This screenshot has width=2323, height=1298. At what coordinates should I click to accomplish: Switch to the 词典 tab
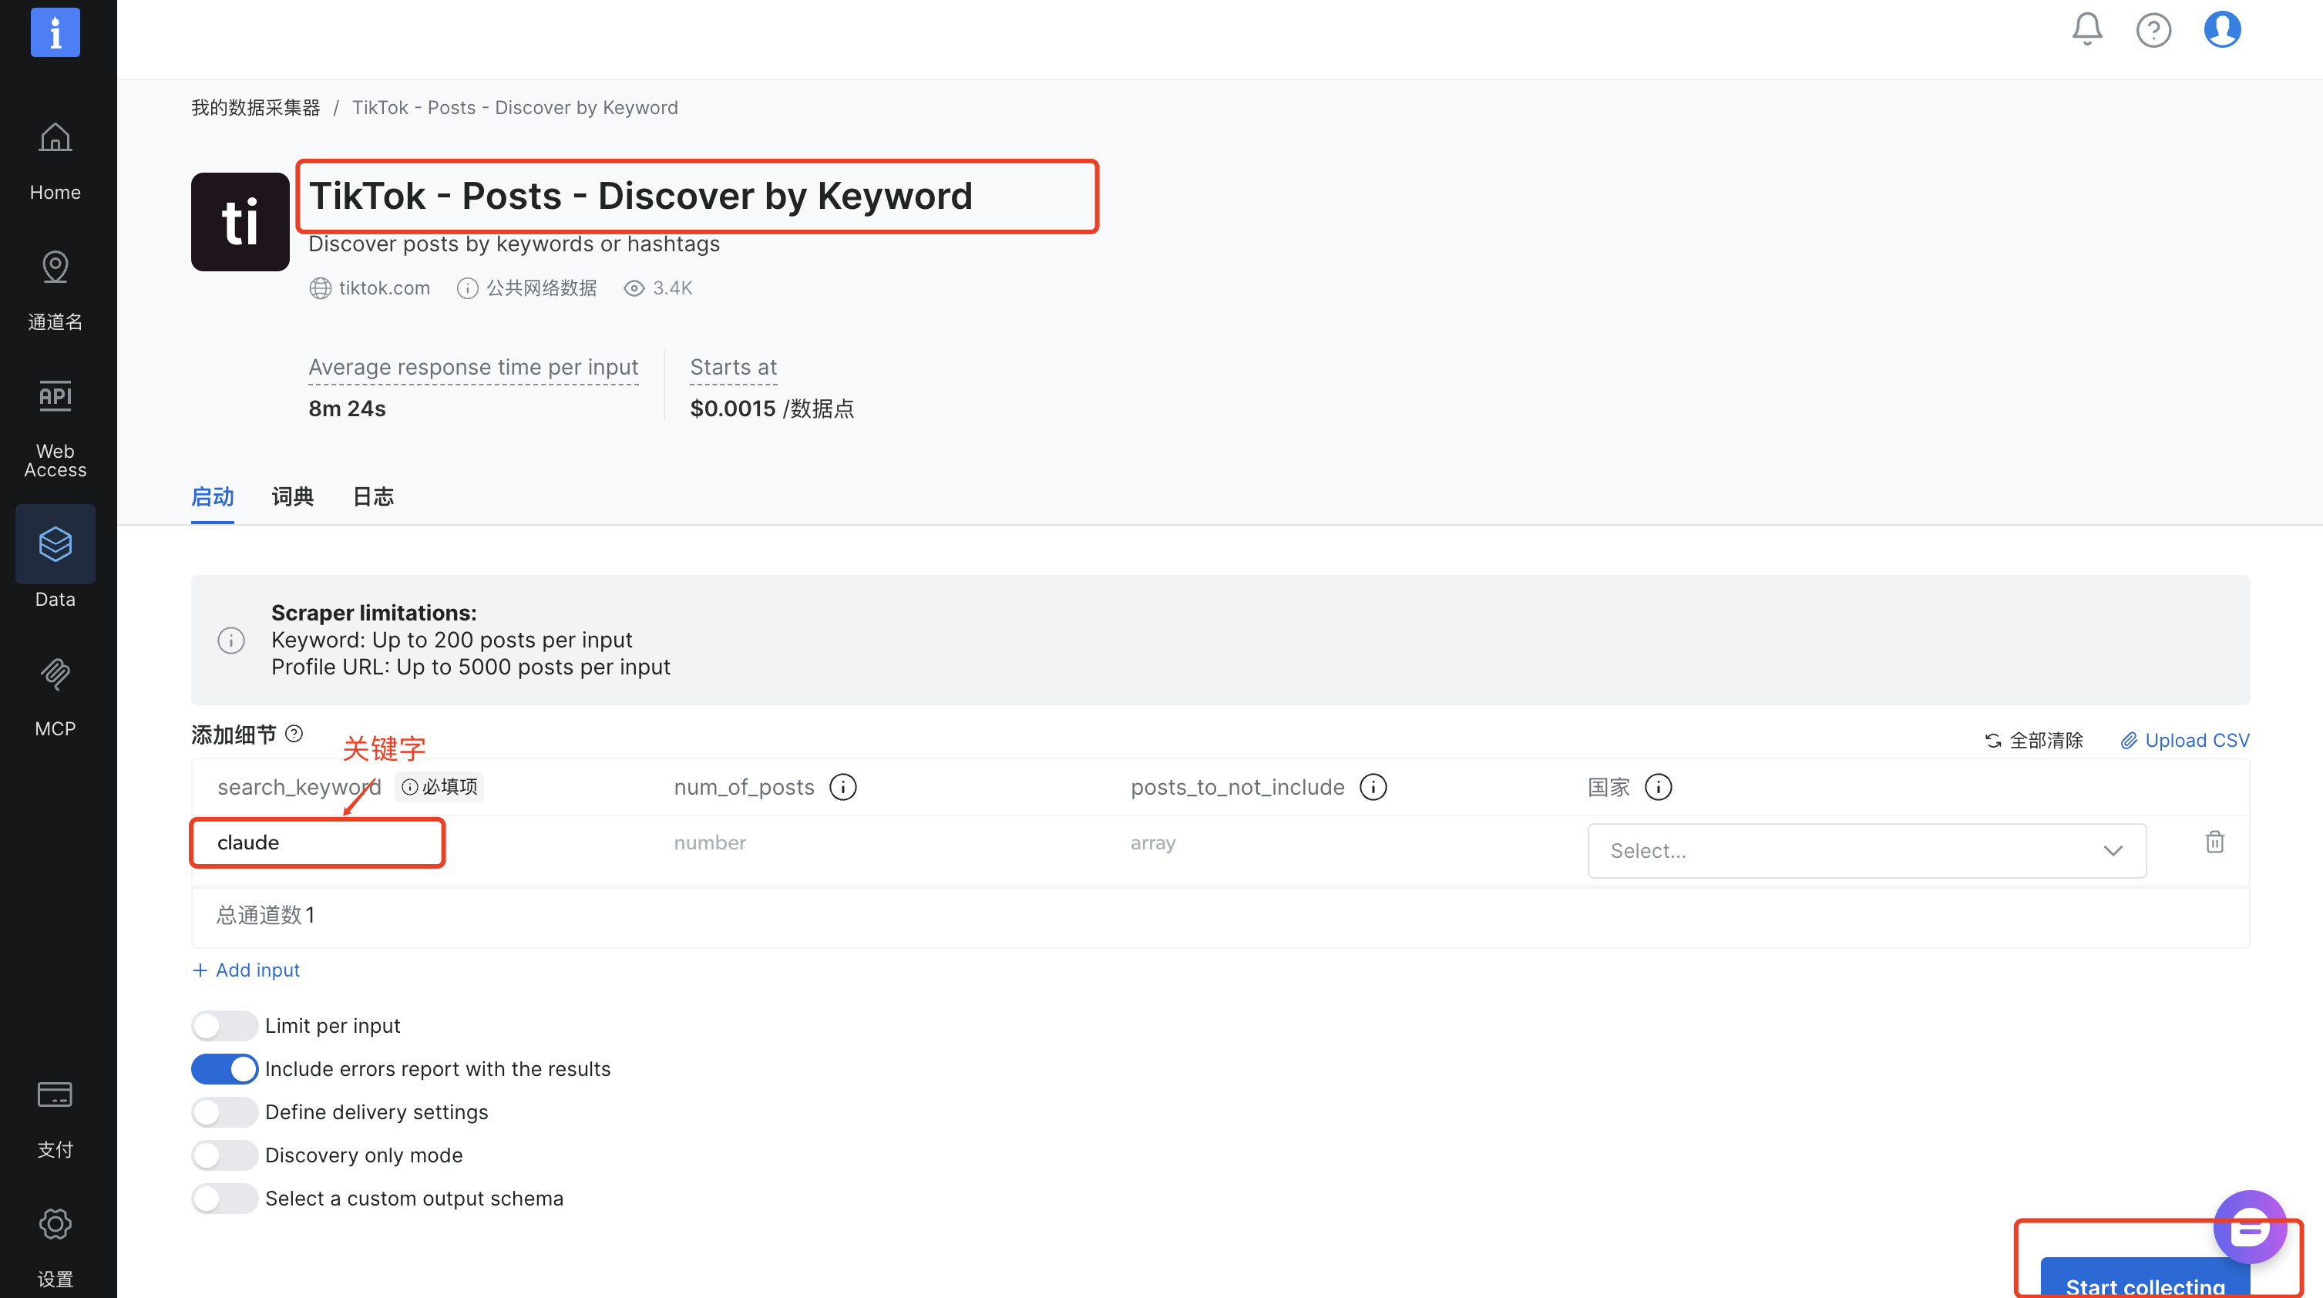292,497
